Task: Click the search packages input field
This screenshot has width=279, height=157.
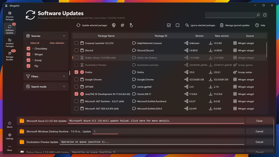Action: [x=230, y=15]
